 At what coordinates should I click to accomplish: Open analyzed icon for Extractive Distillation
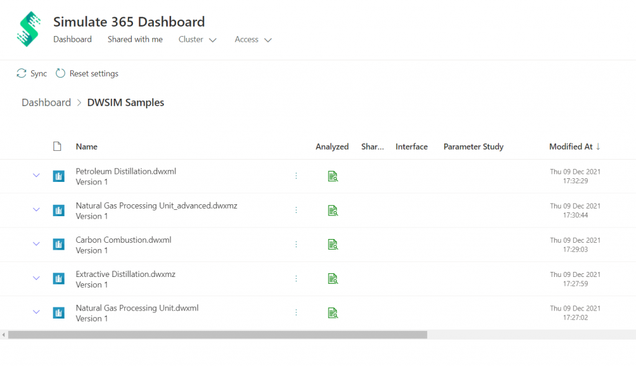tap(333, 279)
